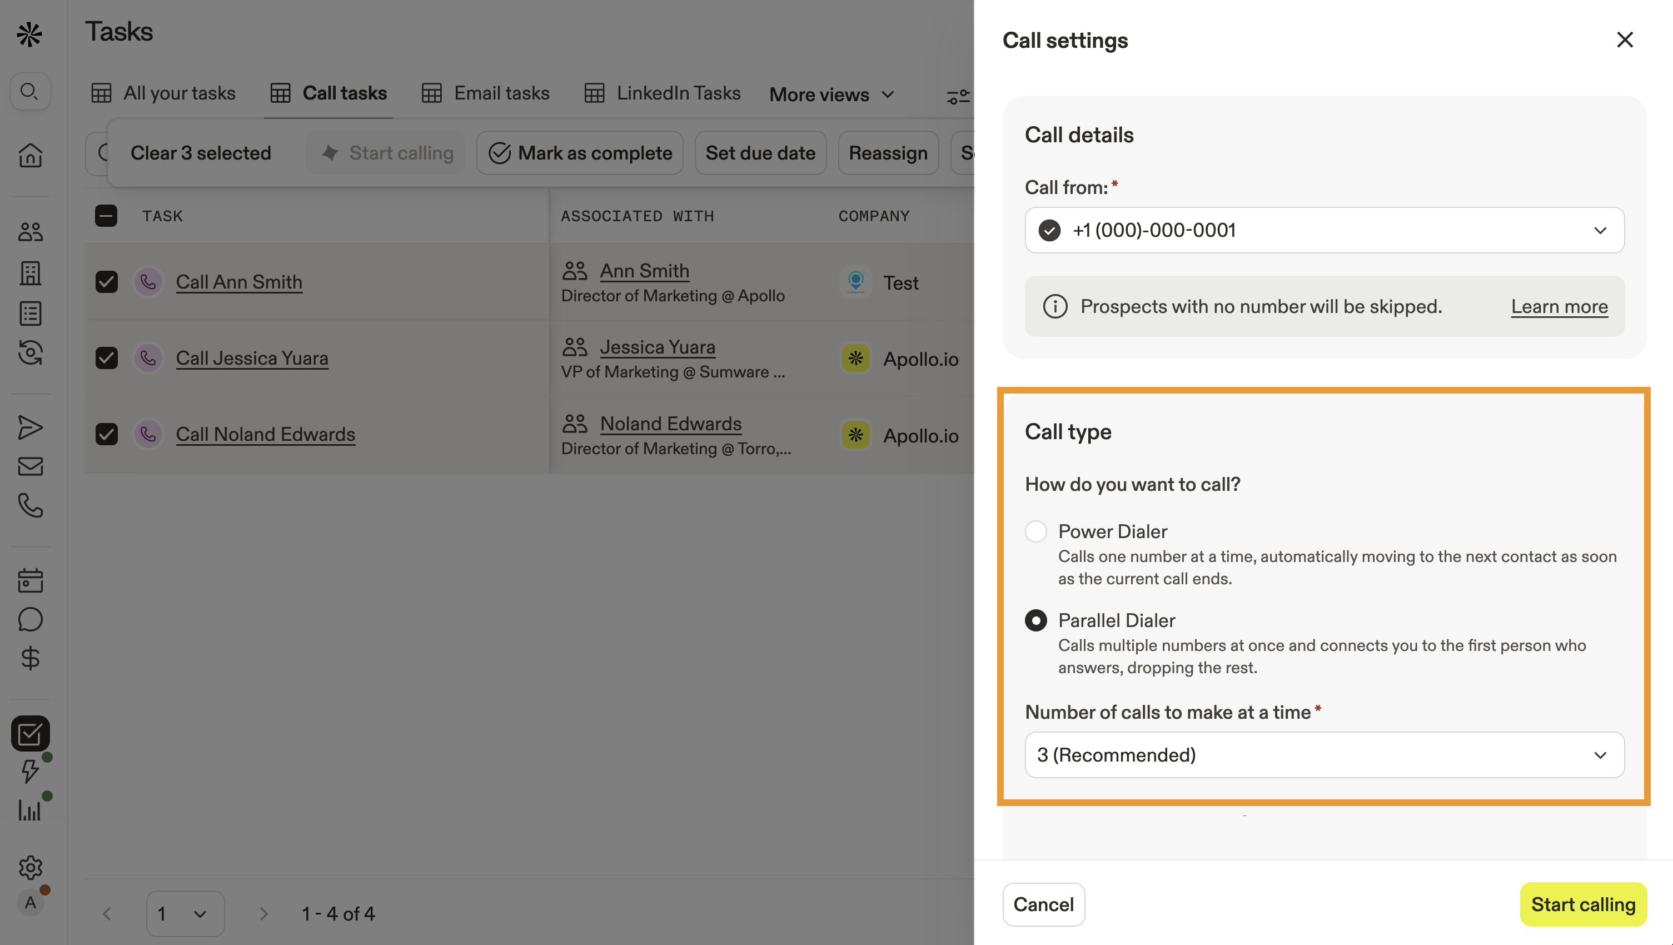Uncheck the Call Ann Smith task checkbox
Viewport: 1673px width, 945px height.
pos(107,282)
